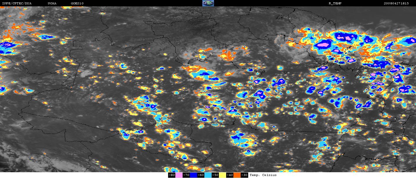Screen dimensions: 416x178
Task: Click the 200804271815 timestamp
Action: click(396, 3)
